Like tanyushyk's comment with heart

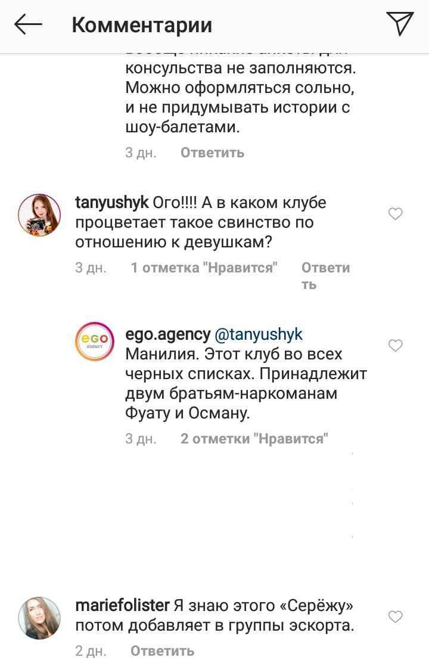pyautogui.click(x=396, y=214)
